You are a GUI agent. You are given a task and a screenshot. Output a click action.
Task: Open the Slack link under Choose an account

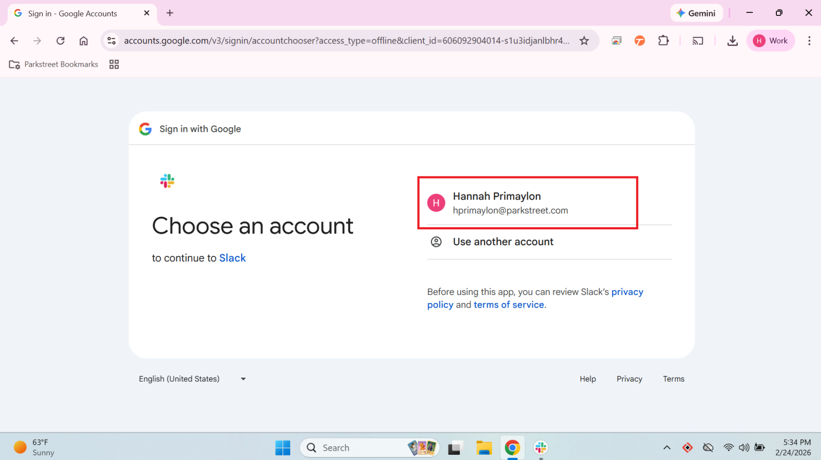pyautogui.click(x=232, y=258)
